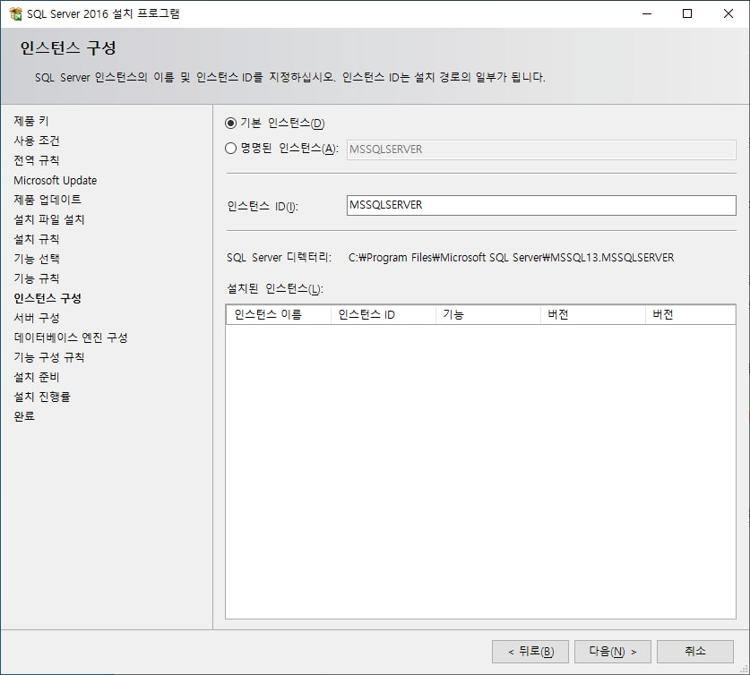Viewport: 750px width, 675px height.
Task: Click the 기능 선택 step in sidebar
Action: (x=37, y=259)
